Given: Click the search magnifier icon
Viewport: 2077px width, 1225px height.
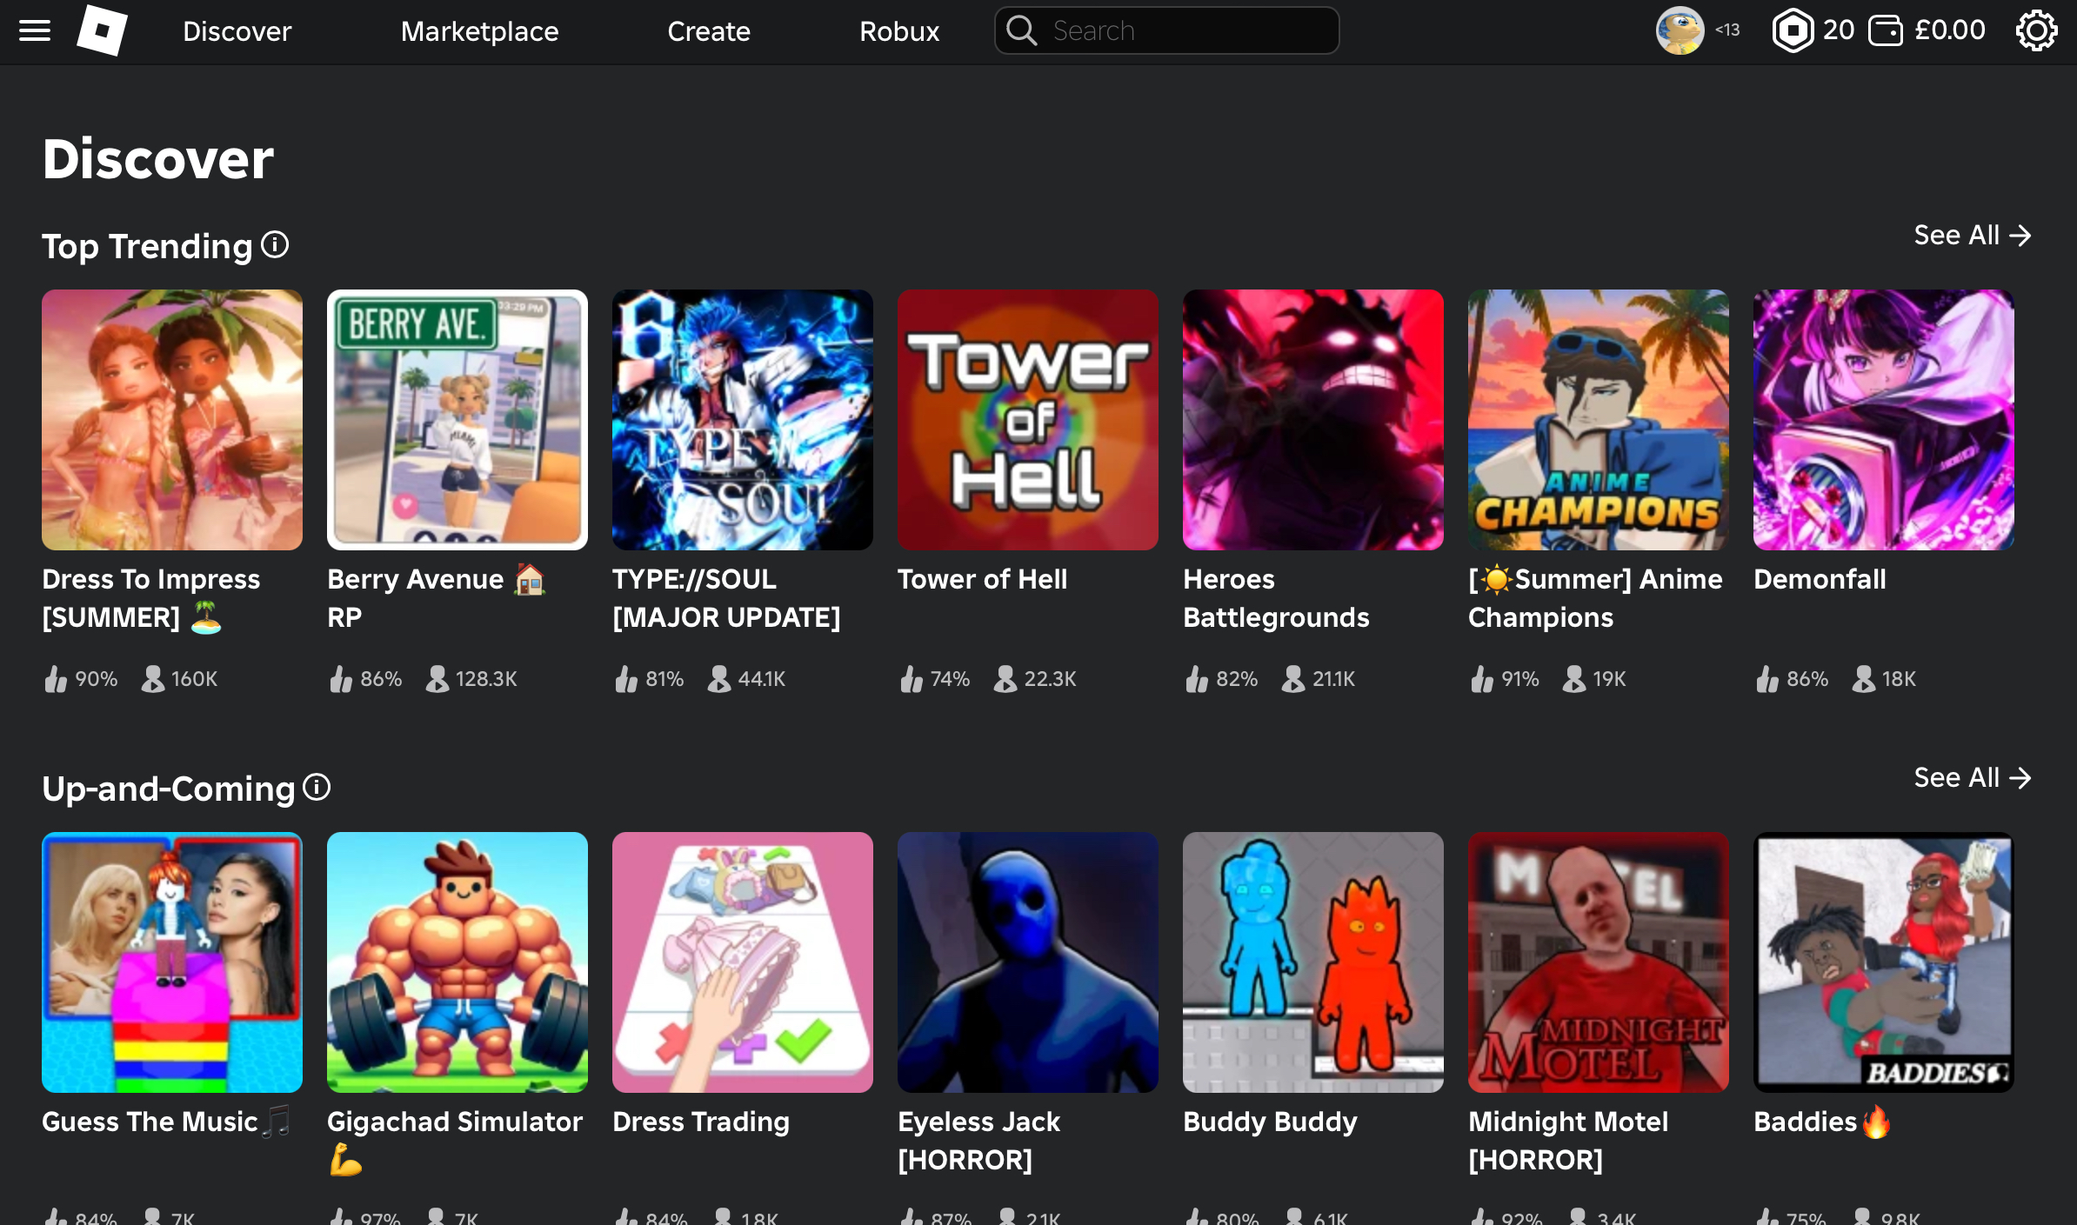Looking at the screenshot, I should click(x=1022, y=31).
